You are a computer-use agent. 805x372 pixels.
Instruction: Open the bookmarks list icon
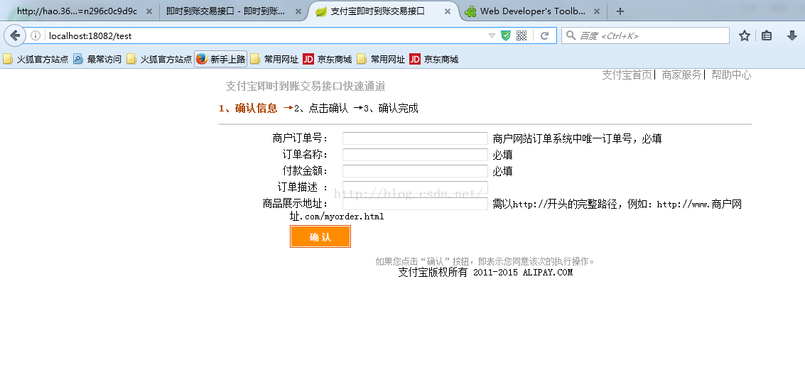[x=767, y=35]
